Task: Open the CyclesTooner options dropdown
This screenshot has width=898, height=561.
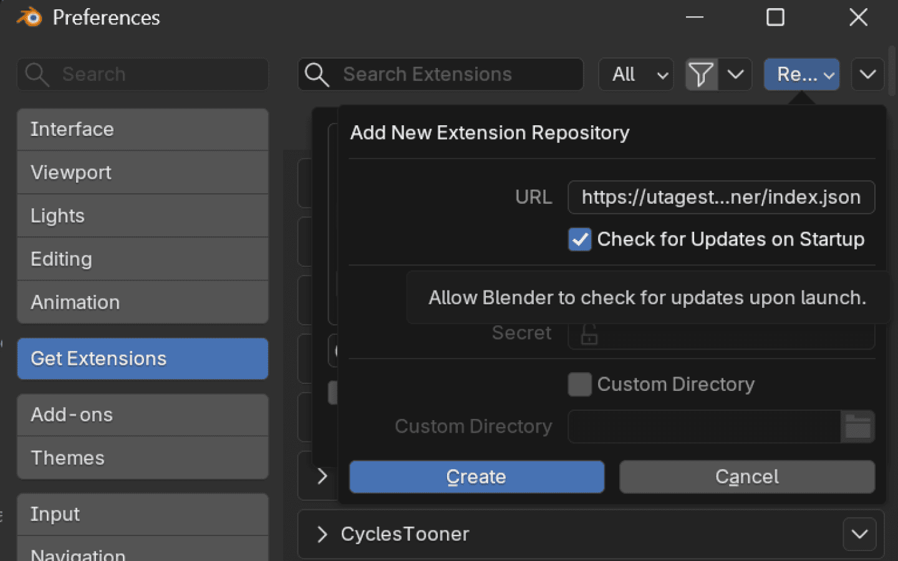Action: (860, 534)
